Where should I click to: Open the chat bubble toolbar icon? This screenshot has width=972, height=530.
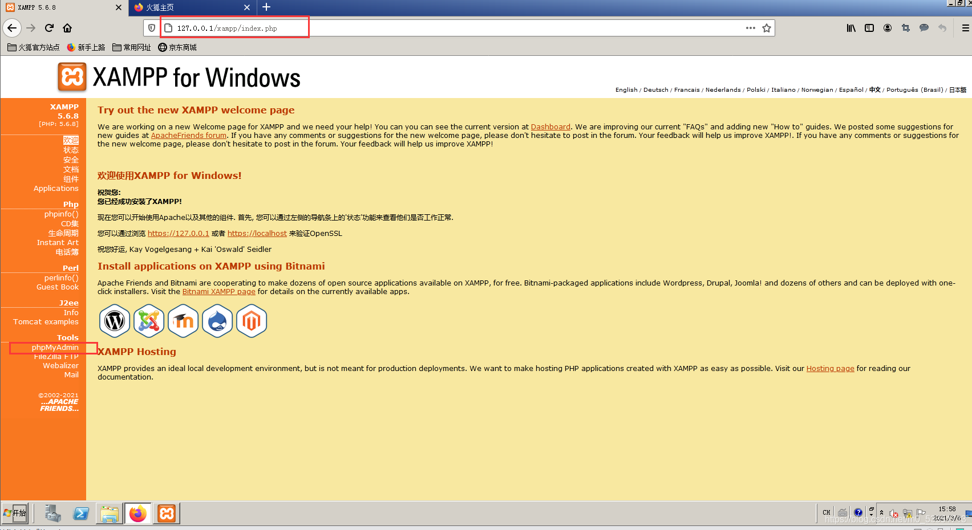click(924, 28)
